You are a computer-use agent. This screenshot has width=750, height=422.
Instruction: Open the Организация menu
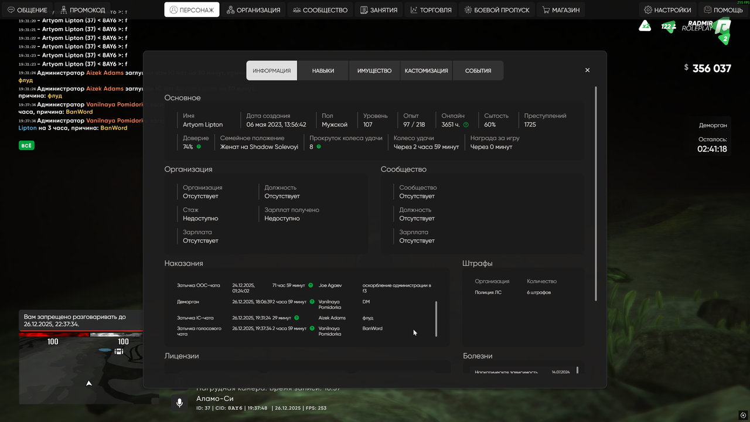click(x=253, y=10)
